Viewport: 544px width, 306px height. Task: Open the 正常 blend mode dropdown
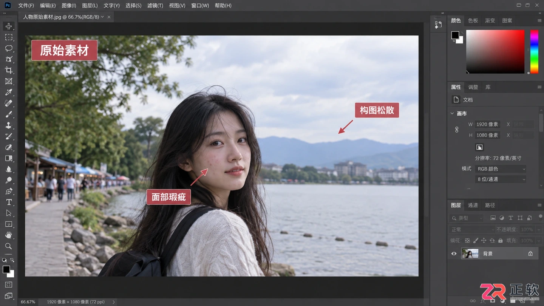(x=472, y=229)
